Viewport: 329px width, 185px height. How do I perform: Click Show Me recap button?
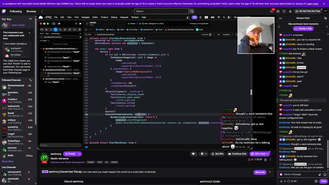coord(260,172)
